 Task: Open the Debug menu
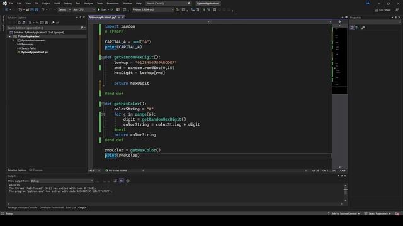click(x=68, y=3)
